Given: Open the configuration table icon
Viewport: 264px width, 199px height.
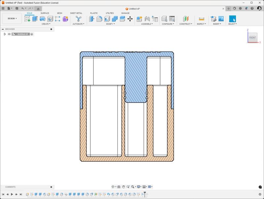Looking at the screenshot, I should [x=172, y=19].
